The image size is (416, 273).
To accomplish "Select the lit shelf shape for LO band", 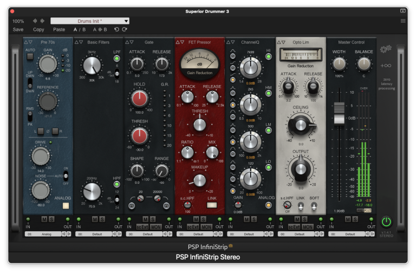I will click(x=233, y=191).
